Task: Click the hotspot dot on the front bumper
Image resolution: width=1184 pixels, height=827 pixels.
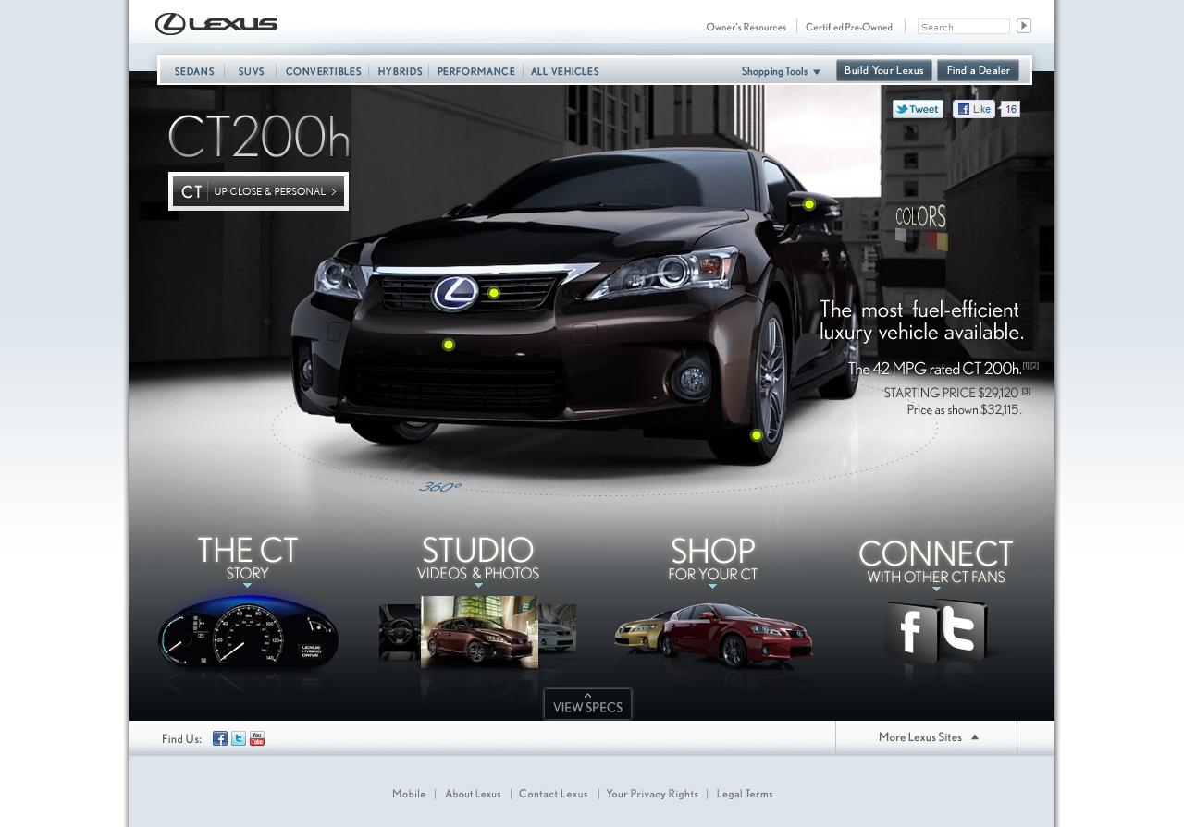Action: coord(449,345)
